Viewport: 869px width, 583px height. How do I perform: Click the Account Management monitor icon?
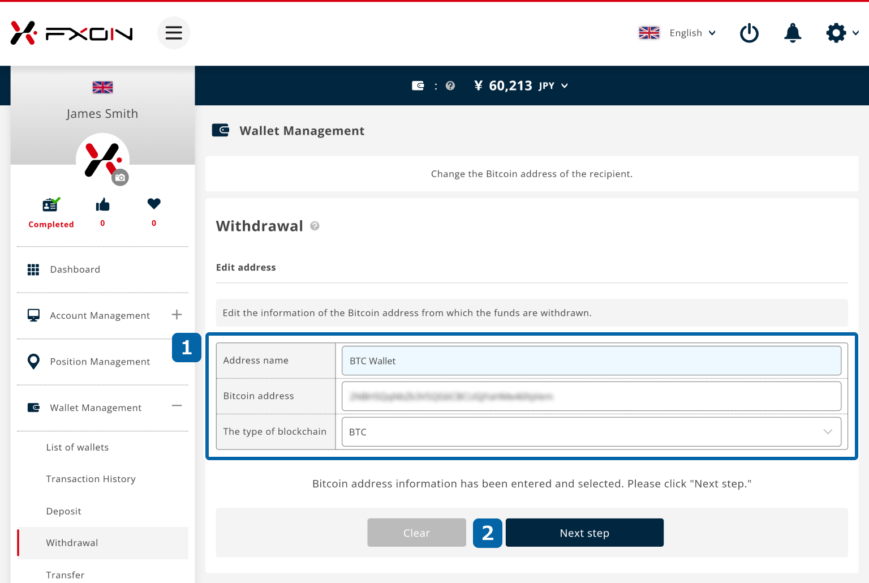click(x=33, y=315)
